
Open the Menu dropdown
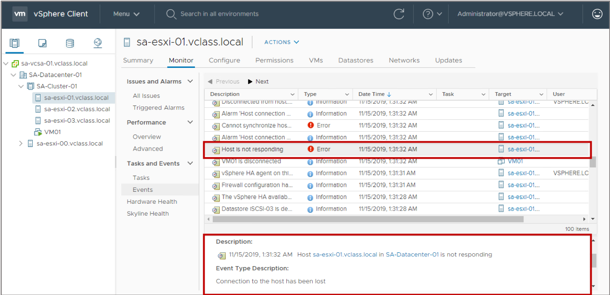(126, 14)
